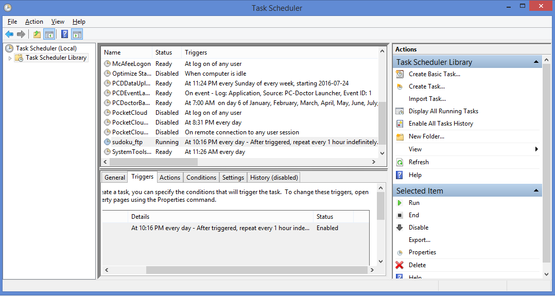Click Enable All Tasks History
Image resolution: width=555 pixels, height=296 pixels.
(441, 124)
